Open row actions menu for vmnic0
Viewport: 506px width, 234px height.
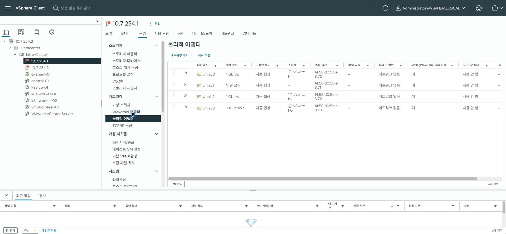click(174, 72)
